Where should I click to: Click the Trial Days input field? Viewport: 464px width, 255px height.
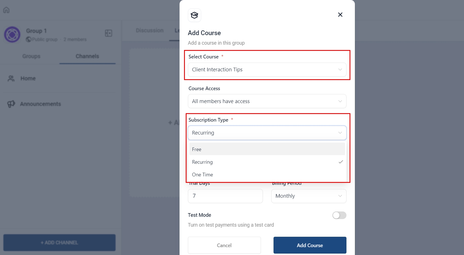tap(225, 196)
